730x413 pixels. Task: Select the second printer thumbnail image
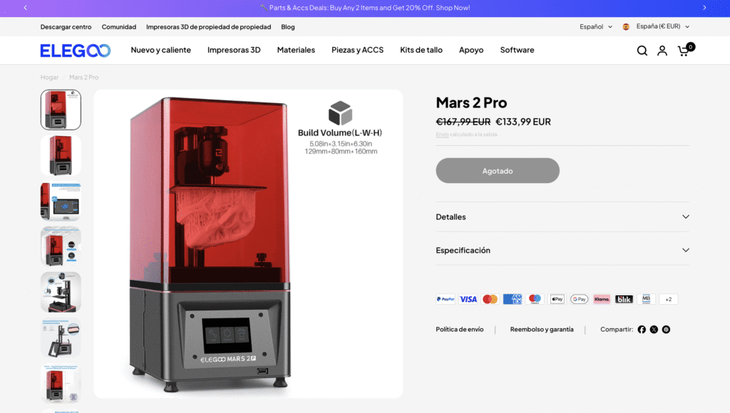pyautogui.click(x=61, y=155)
